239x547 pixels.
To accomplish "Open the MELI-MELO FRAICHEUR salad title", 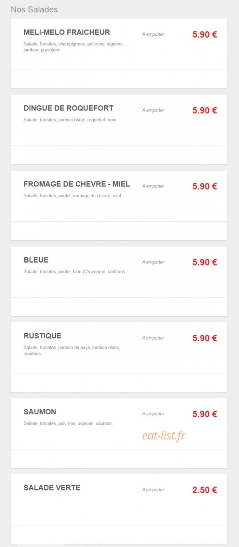I will (67, 32).
